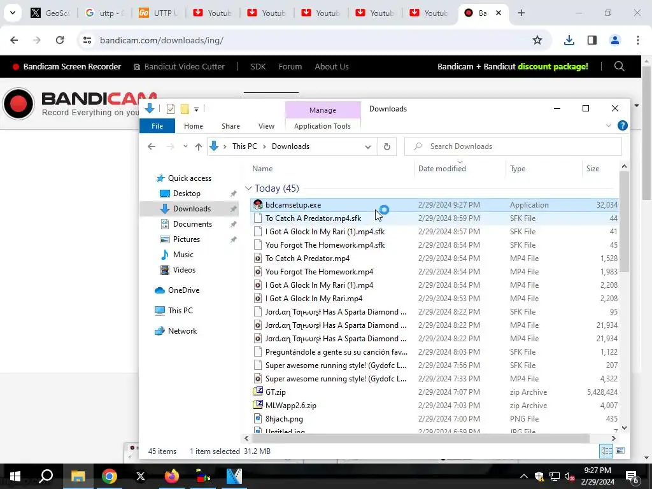The width and height of the screenshot is (652, 489).
Task: Open Chrome side panel icon
Action: [x=592, y=40]
